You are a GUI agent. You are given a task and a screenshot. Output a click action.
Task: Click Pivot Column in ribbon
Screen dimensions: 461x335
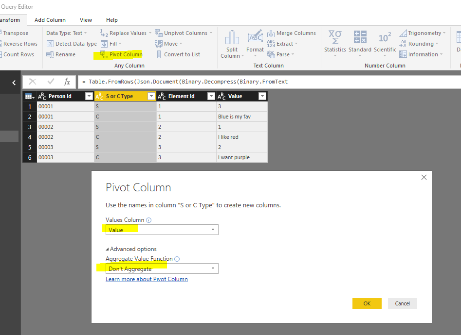pos(121,54)
